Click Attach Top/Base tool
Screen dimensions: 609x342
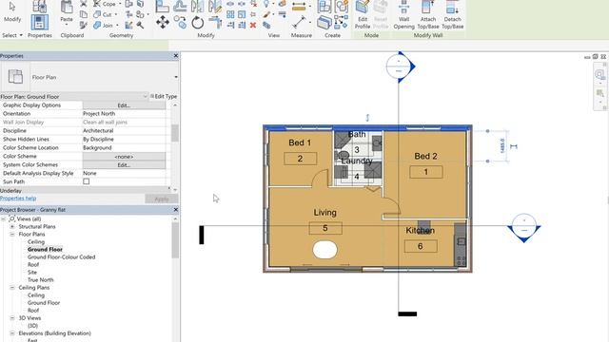tap(428, 15)
